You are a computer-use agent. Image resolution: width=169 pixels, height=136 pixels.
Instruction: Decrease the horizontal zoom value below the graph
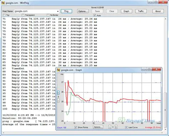click(110, 127)
